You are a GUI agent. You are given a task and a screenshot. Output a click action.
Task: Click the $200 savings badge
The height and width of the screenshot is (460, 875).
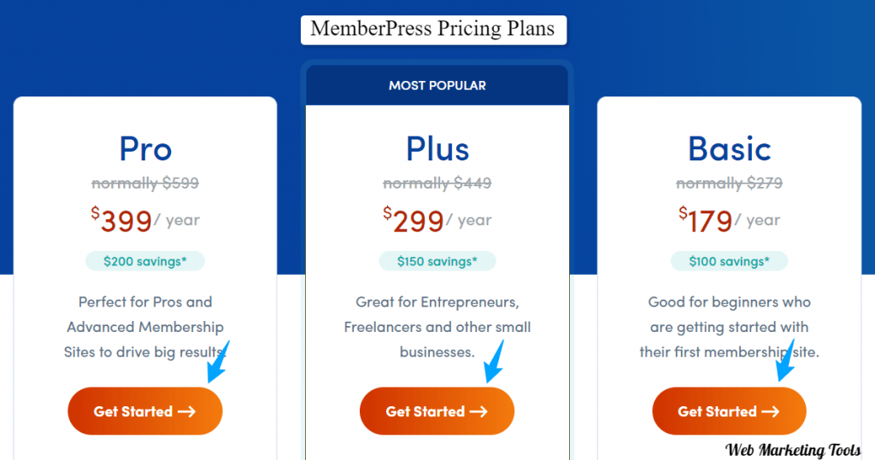[145, 261]
